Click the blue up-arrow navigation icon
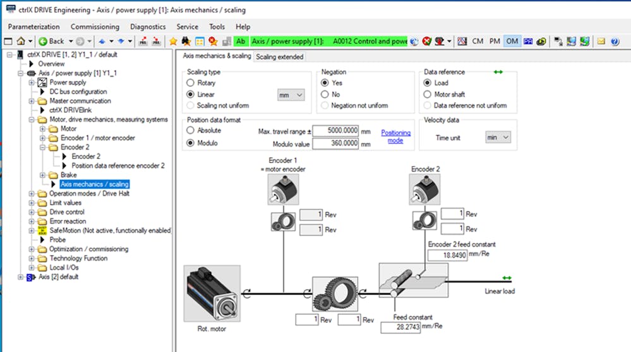The width and height of the screenshot is (631, 352). (102, 42)
